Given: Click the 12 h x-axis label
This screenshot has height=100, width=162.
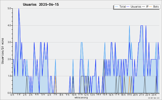Looking at the screenshot, I should [86, 95].
